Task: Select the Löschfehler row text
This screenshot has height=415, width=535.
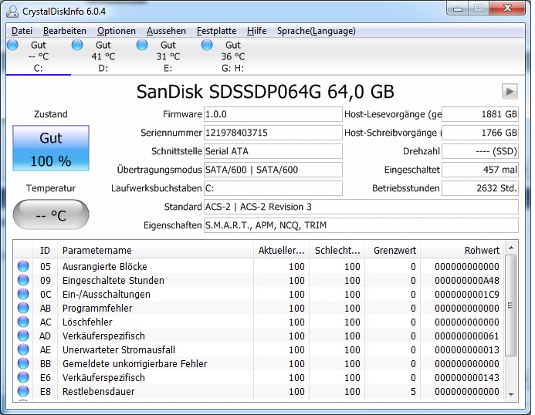Action: (x=87, y=322)
